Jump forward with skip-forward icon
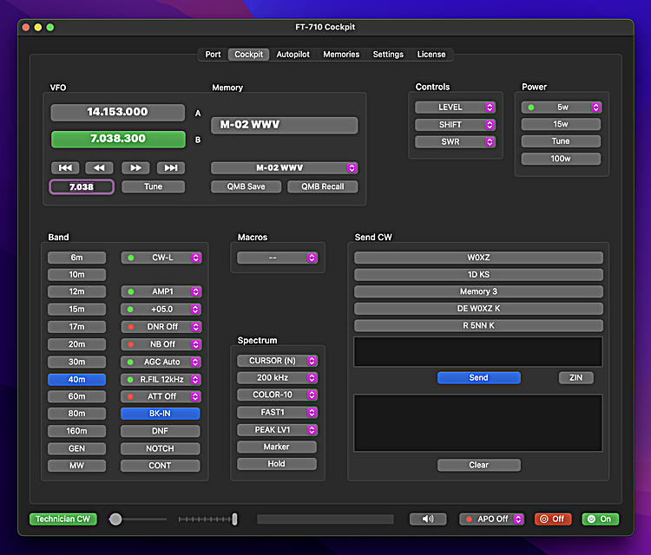The width and height of the screenshot is (651, 555). (171, 168)
